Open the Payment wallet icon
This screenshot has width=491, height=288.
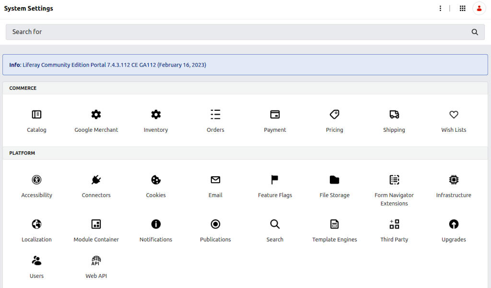275,115
